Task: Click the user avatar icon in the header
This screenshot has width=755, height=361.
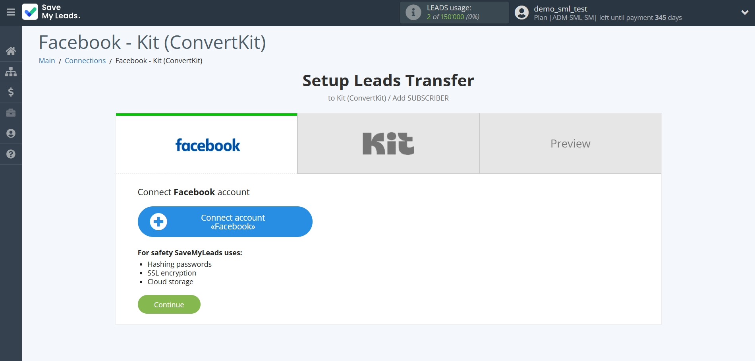Action: (x=521, y=12)
